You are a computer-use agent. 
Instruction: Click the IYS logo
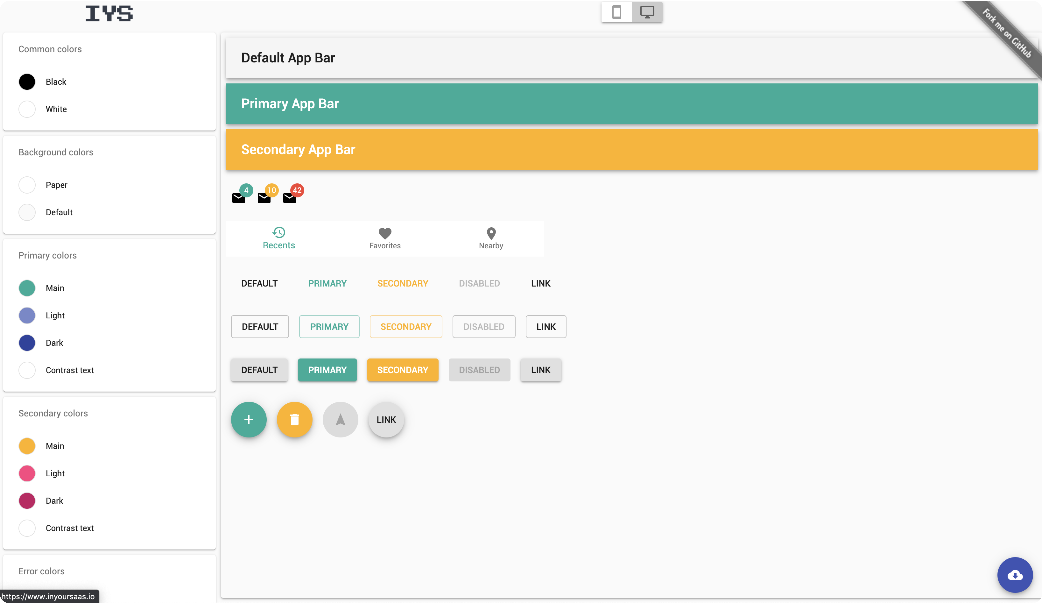[x=109, y=14]
